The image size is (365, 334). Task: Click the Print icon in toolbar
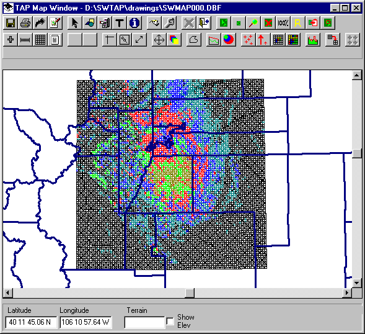25,23
